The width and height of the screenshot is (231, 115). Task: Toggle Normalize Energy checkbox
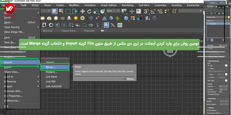tap(208, 94)
